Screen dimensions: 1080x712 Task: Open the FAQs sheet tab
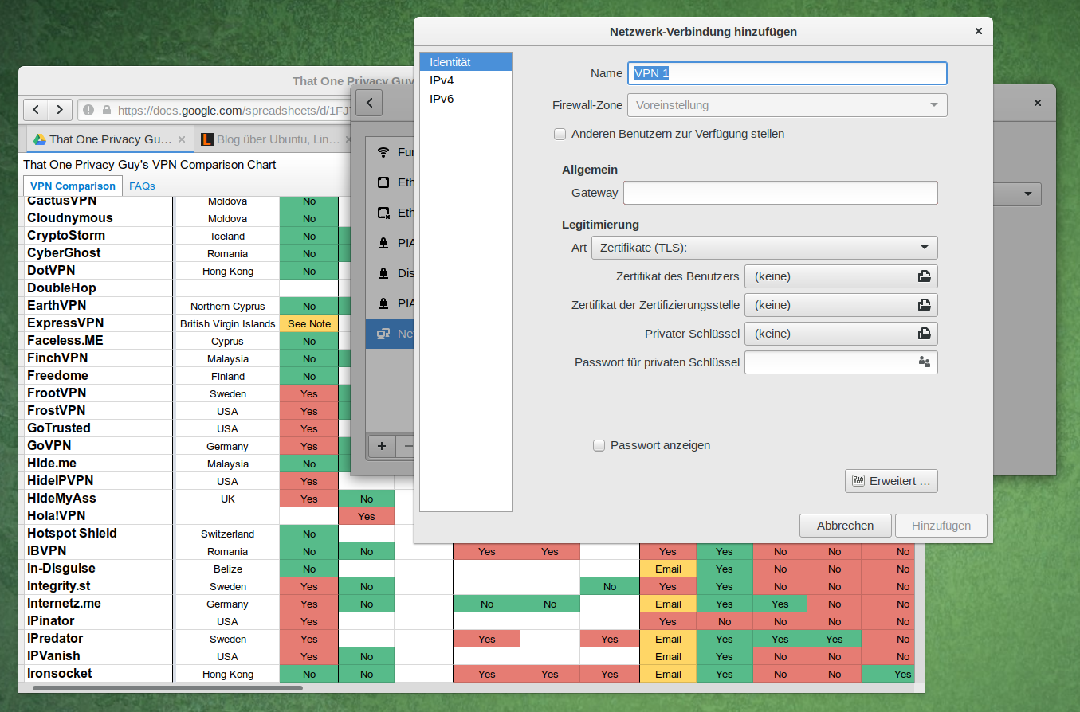click(142, 186)
